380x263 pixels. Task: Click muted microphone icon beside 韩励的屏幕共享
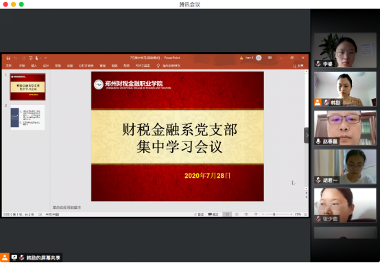pyautogui.click(x=22, y=258)
